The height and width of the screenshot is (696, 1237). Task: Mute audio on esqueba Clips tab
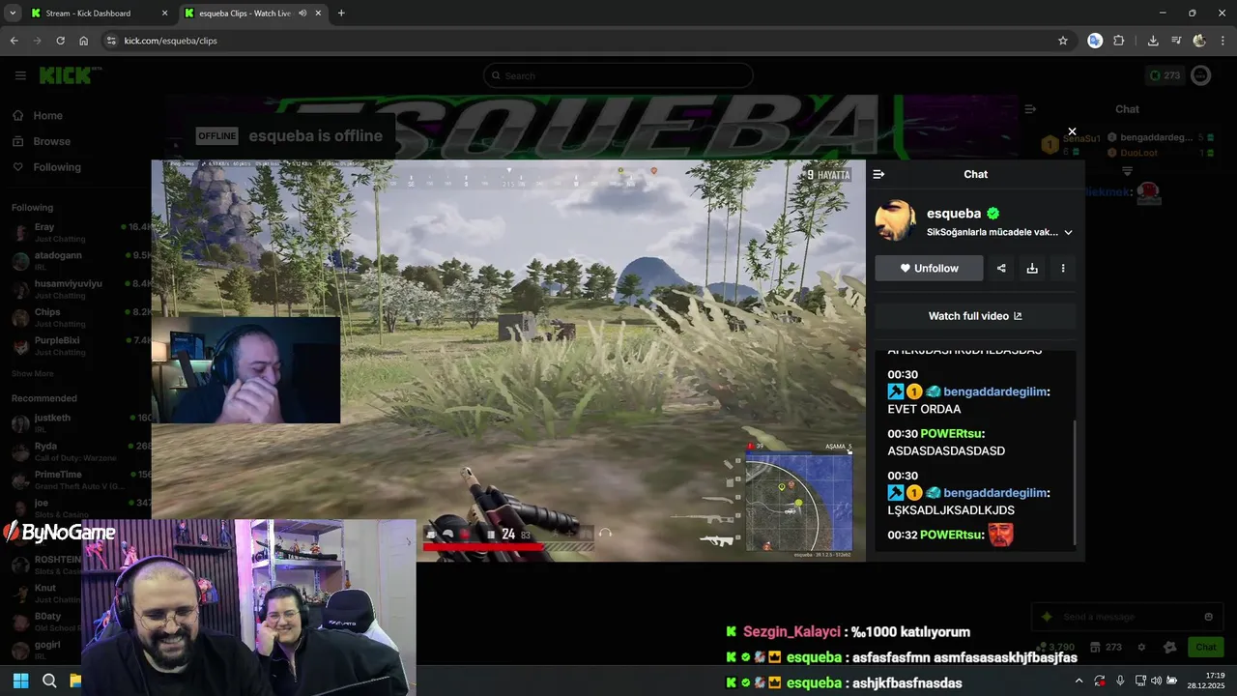tap(302, 14)
